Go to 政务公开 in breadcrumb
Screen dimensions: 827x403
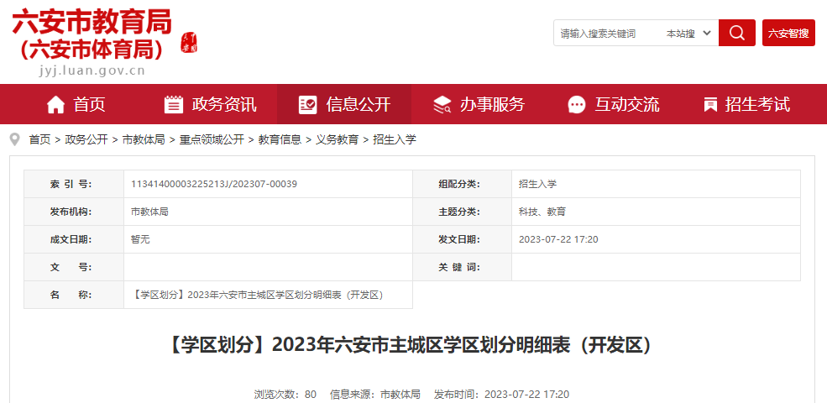click(86, 139)
